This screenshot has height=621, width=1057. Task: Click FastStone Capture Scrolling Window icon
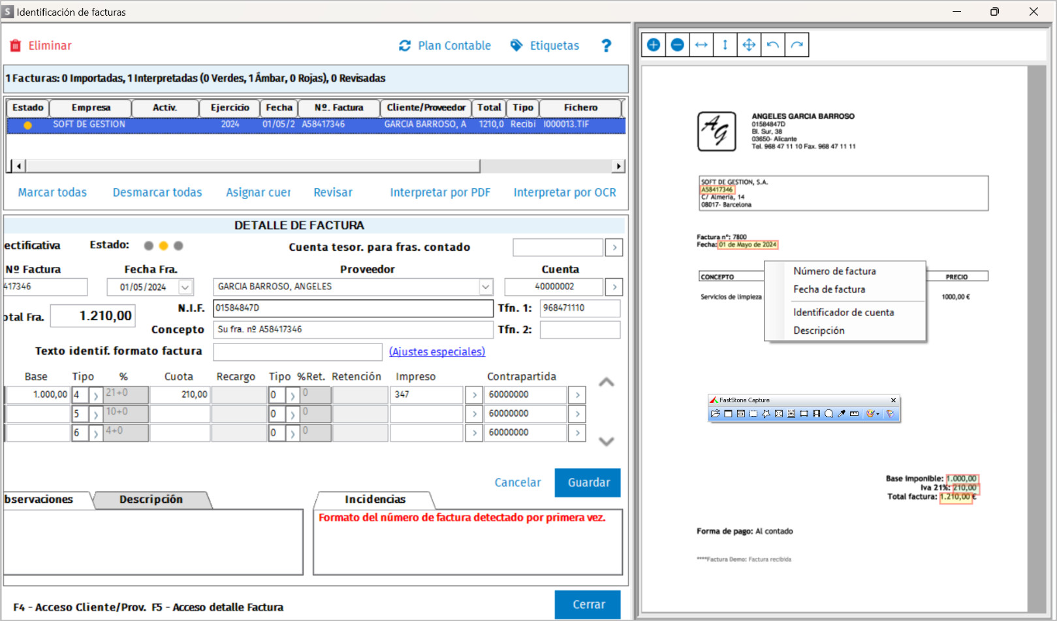[x=791, y=413]
